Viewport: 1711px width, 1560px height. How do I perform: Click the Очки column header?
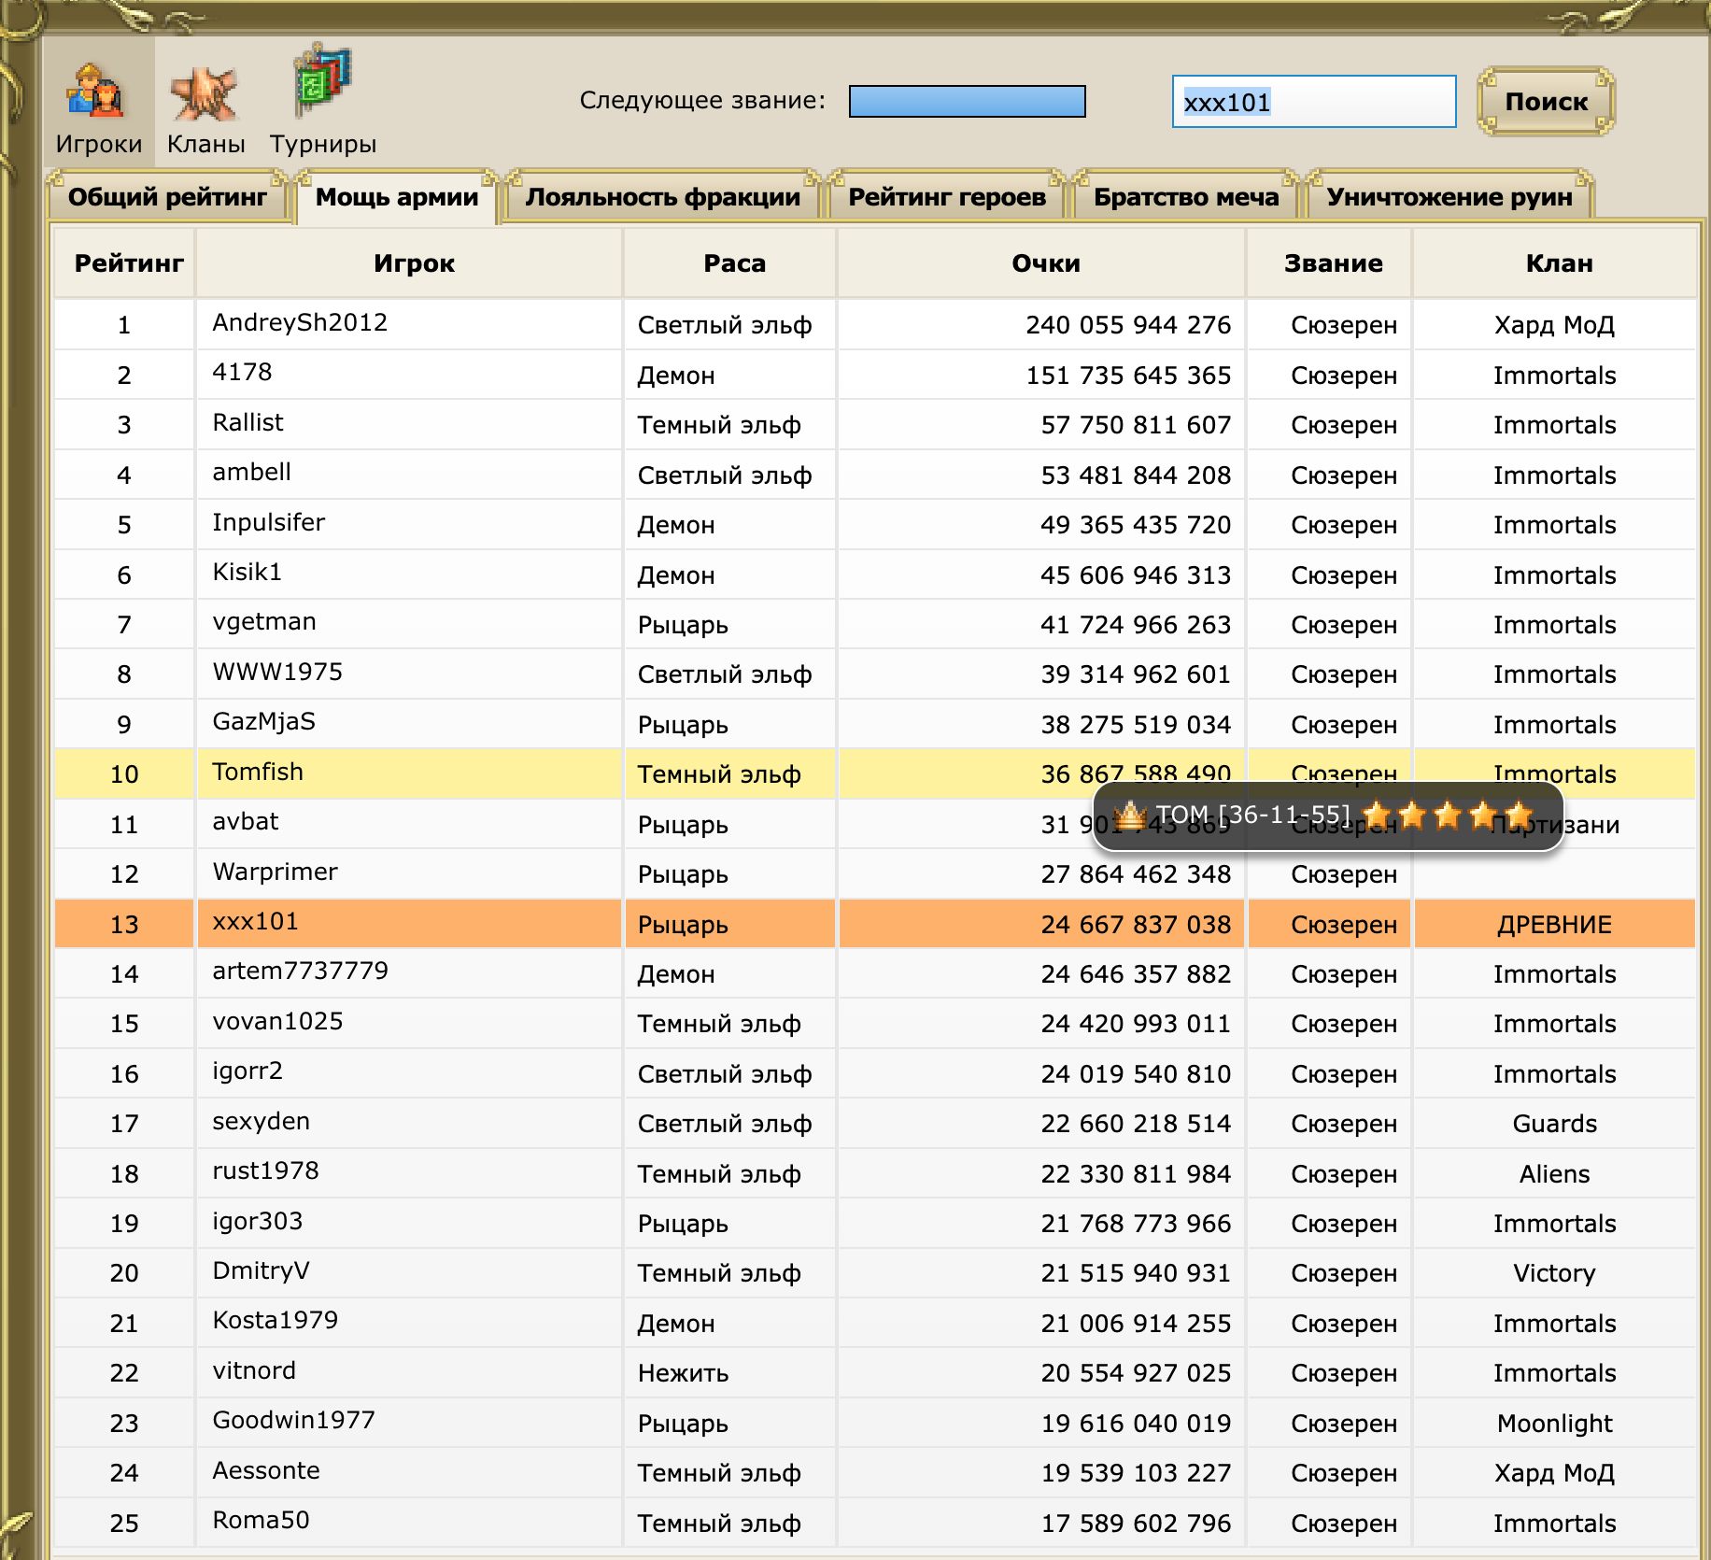click(x=1046, y=263)
